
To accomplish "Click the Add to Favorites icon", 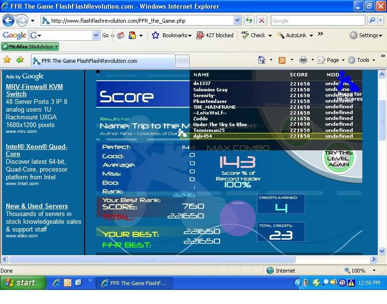I will (20, 60).
